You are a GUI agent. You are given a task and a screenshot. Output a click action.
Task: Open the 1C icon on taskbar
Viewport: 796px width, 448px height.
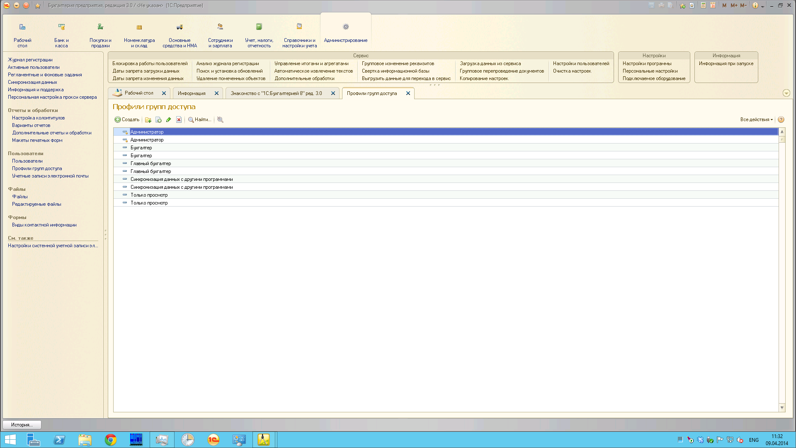pyautogui.click(x=214, y=439)
